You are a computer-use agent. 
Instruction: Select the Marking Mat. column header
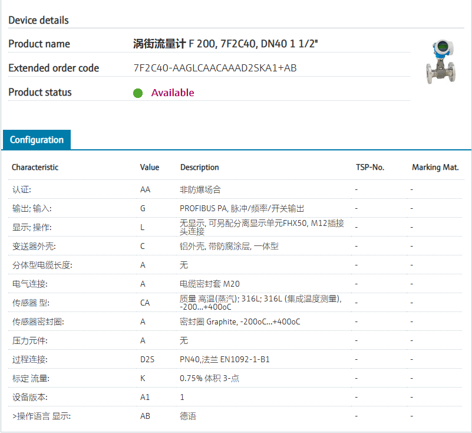(435, 168)
